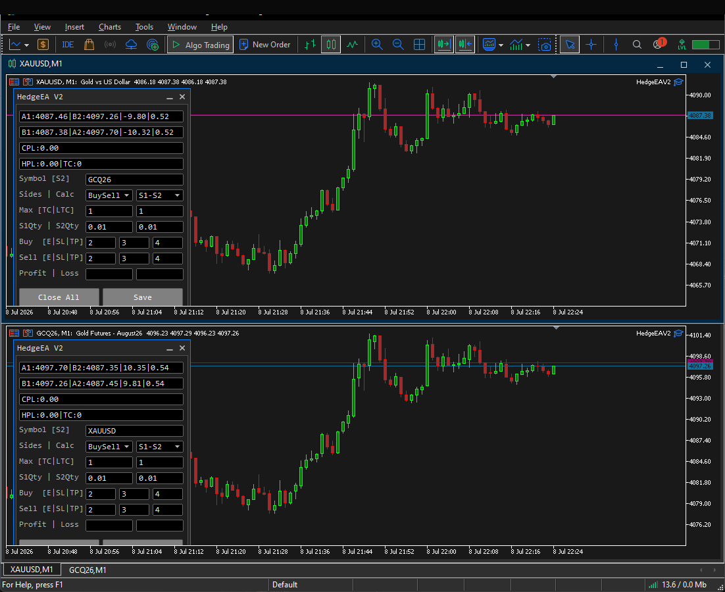Open the Window menu

pos(182,27)
